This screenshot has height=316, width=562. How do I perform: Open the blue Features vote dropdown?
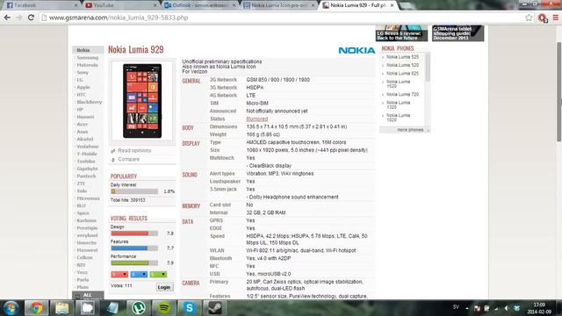(x=139, y=275)
